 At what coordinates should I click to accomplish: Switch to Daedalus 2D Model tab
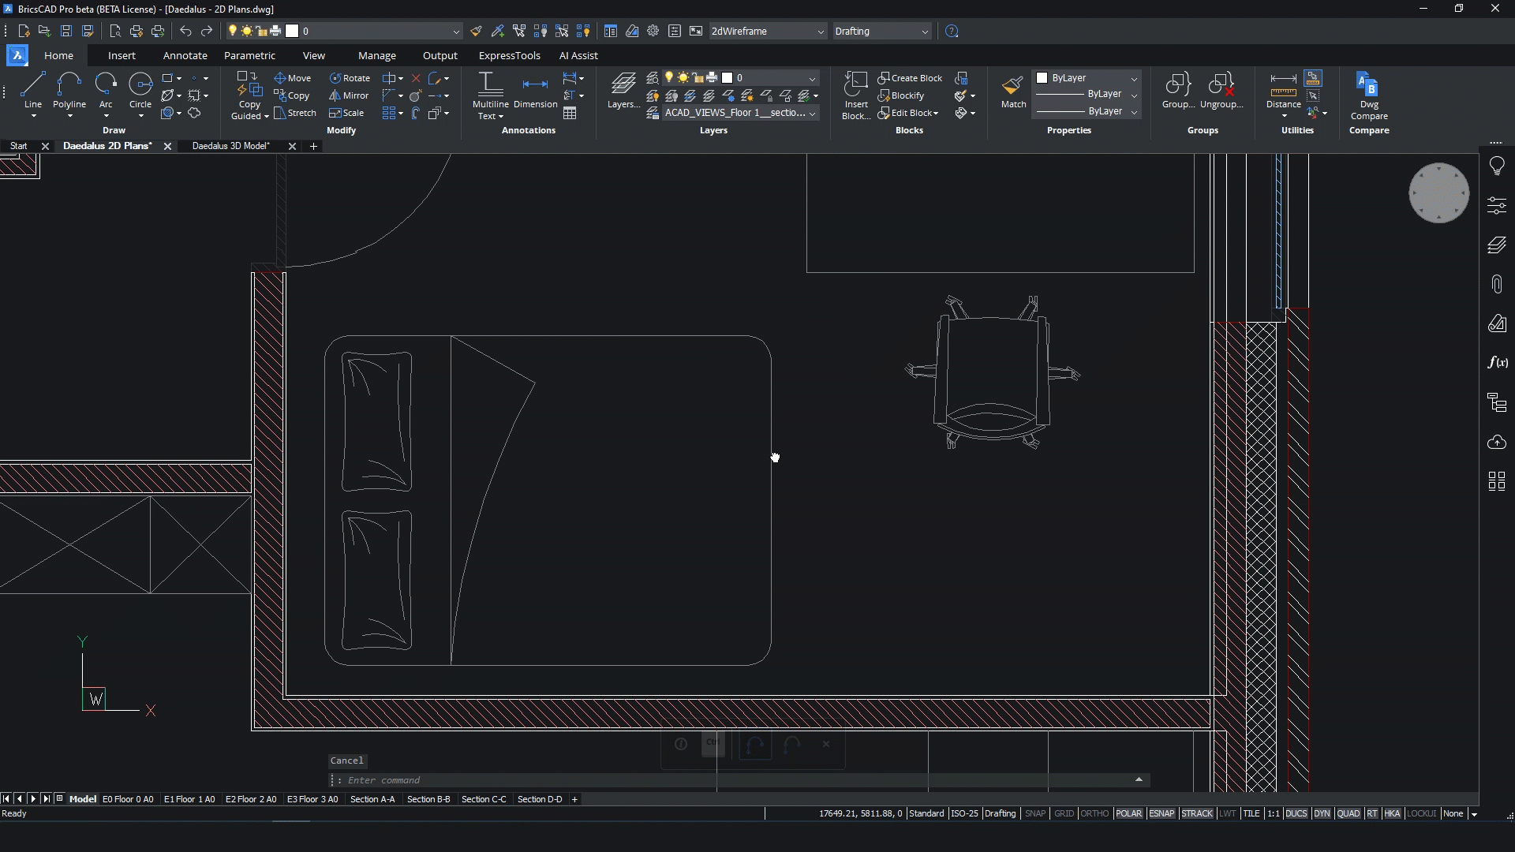229,146
